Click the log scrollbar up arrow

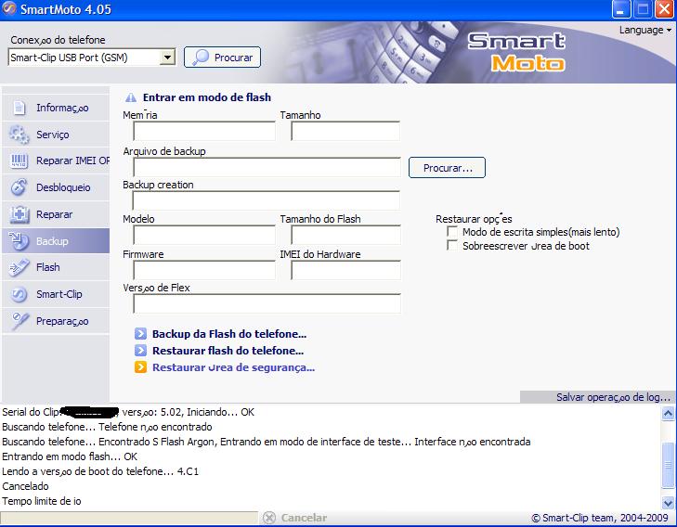point(668,414)
